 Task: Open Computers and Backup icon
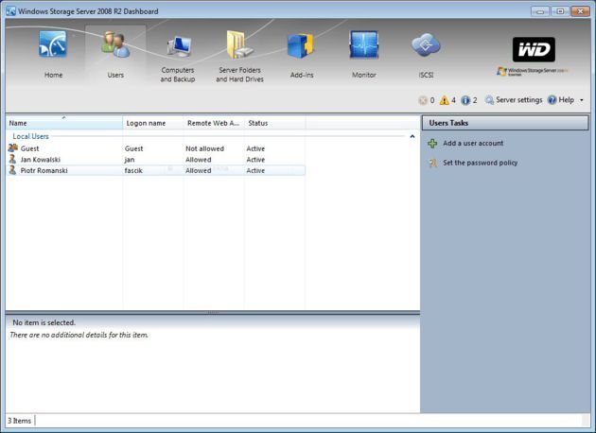[x=179, y=46]
